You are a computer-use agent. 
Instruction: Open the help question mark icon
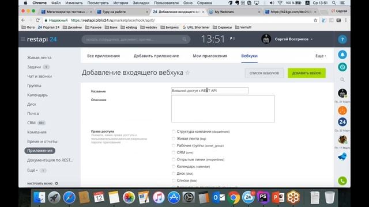342,40
